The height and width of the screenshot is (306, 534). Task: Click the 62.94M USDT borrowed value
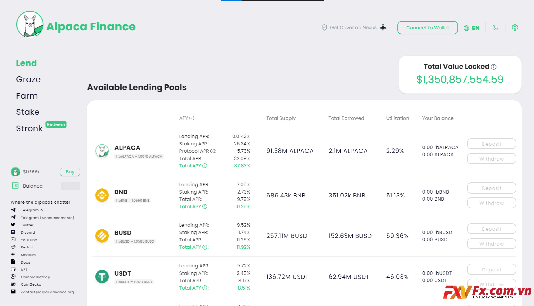pos(349,277)
